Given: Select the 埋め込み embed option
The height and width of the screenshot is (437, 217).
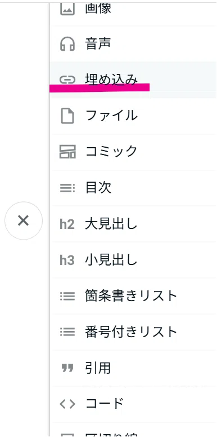Looking at the screenshot, I should pos(133,80).
